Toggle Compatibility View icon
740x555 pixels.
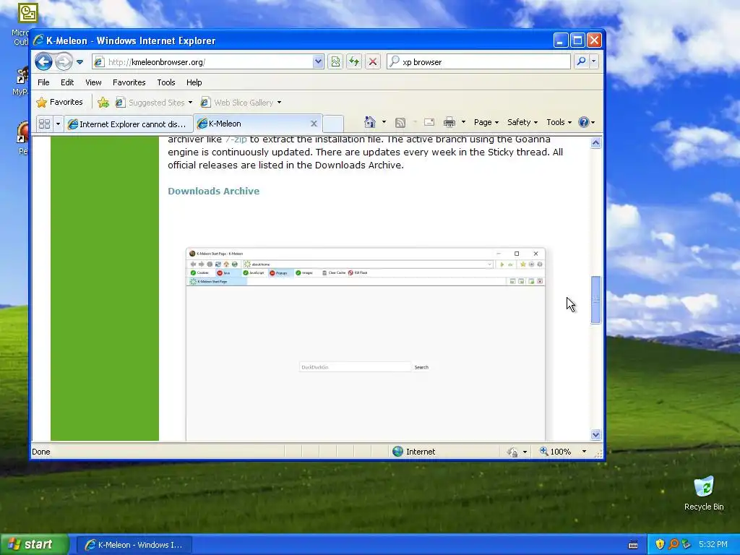(x=335, y=62)
